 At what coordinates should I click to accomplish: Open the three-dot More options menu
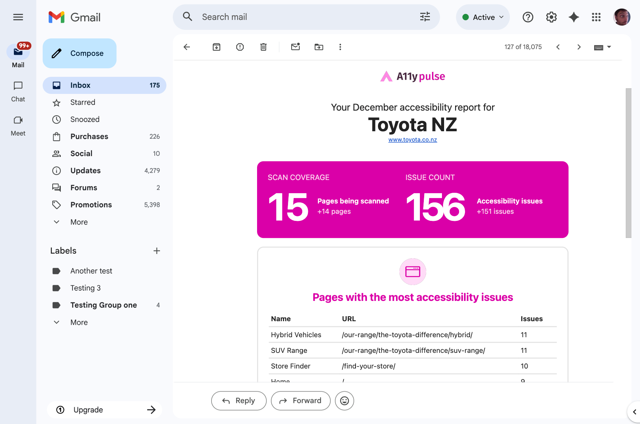tap(340, 47)
